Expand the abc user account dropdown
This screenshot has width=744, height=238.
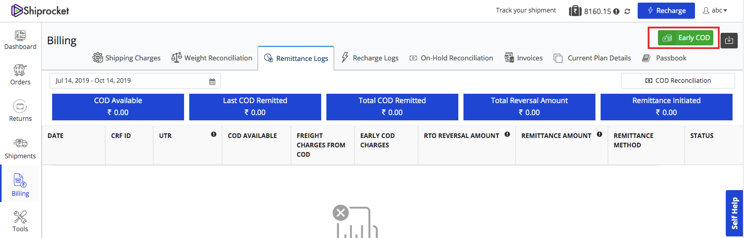tap(715, 10)
